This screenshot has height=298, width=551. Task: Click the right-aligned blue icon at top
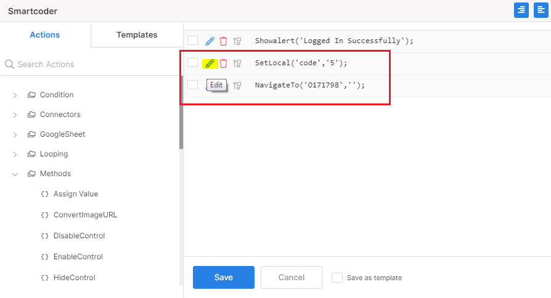click(x=521, y=10)
